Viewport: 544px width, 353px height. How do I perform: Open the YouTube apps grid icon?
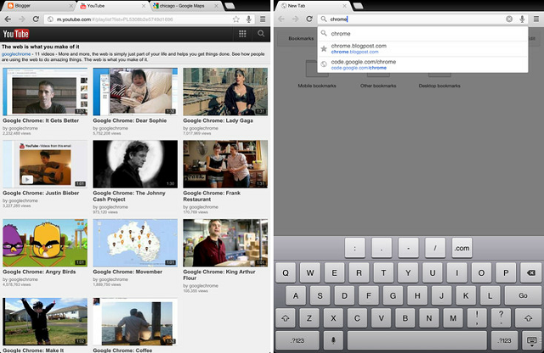(x=242, y=34)
